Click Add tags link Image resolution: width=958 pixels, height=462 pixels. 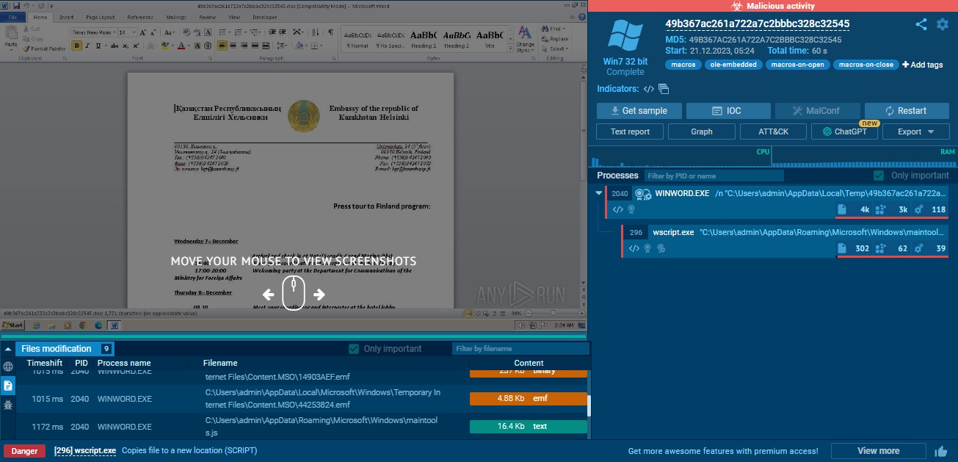(923, 65)
